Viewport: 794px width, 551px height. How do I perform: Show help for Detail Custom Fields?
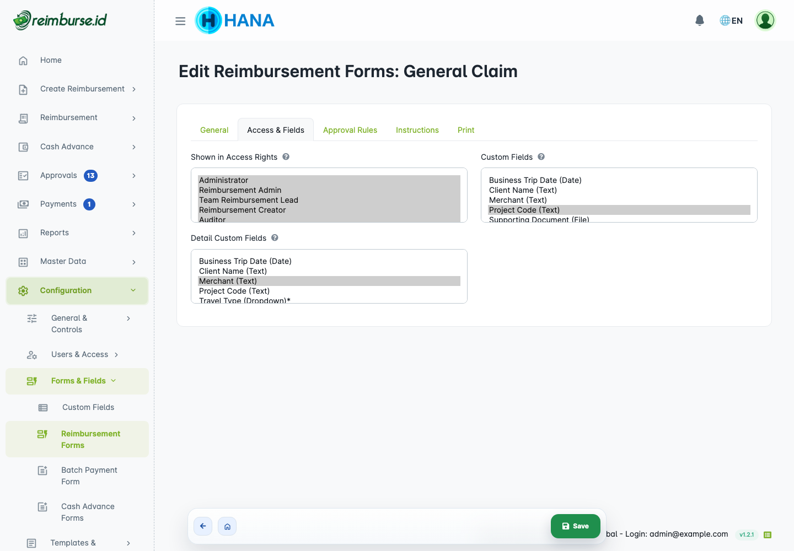[x=275, y=237]
